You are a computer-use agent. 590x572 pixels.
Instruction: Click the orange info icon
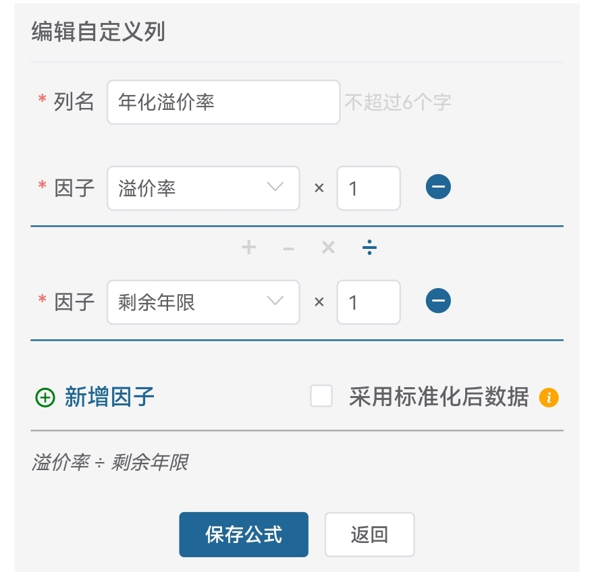coord(549,398)
